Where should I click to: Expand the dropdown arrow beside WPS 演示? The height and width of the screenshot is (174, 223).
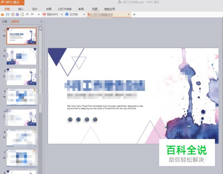coord(23,2)
